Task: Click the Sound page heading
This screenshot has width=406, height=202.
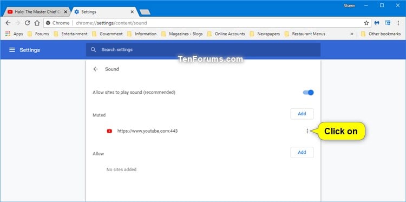Action: coord(112,69)
